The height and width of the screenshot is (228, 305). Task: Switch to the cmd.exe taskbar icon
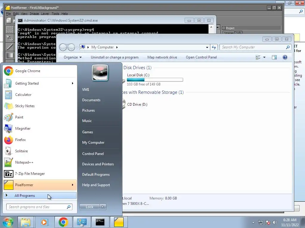(100, 222)
